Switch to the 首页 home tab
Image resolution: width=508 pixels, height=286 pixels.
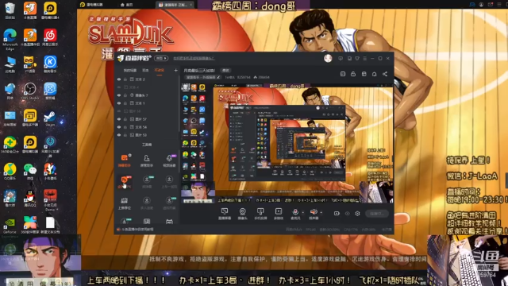click(127, 5)
